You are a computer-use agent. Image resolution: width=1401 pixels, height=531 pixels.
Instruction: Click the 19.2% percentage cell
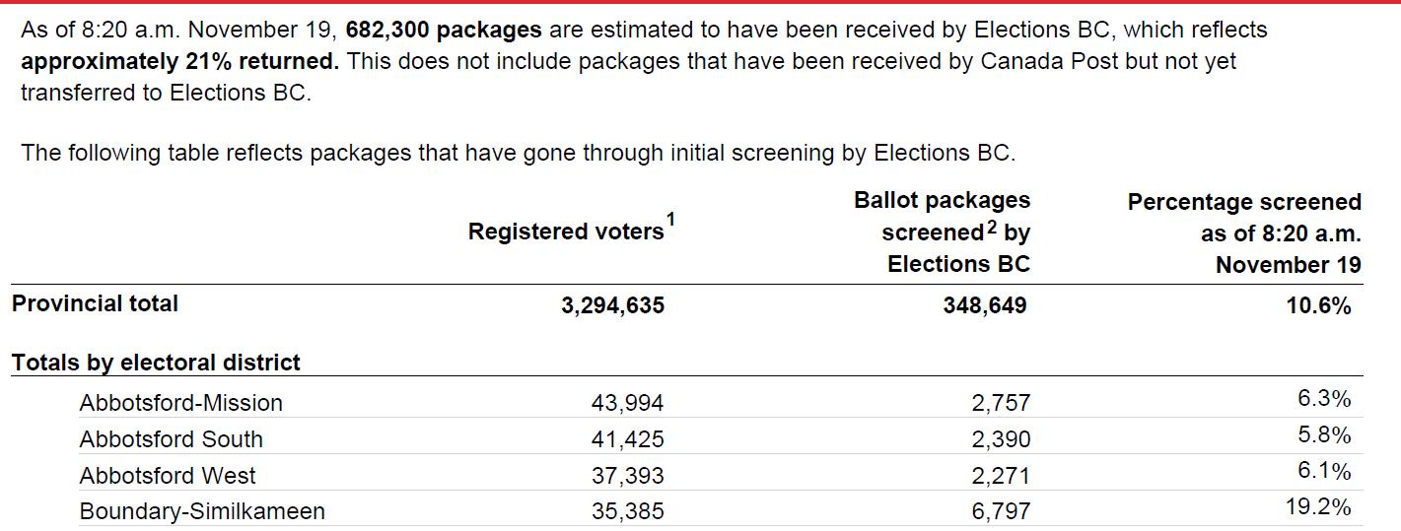click(1318, 507)
